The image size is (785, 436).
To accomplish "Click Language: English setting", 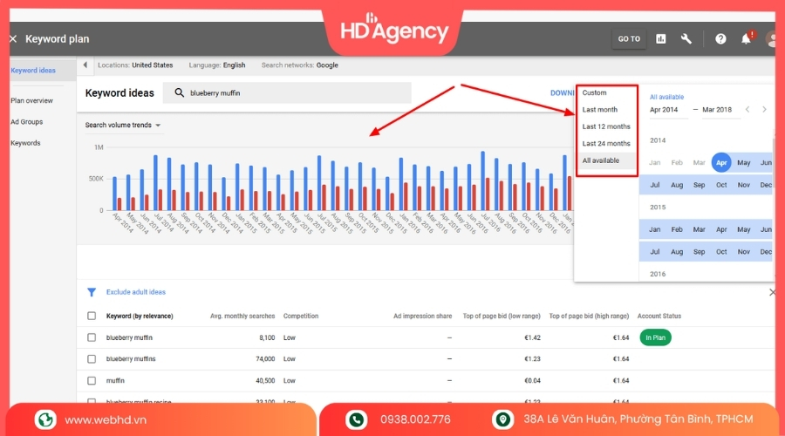I will point(217,65).
